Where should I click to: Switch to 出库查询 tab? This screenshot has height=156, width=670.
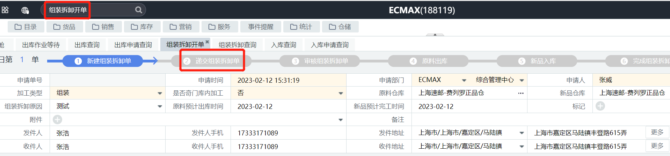87,45
